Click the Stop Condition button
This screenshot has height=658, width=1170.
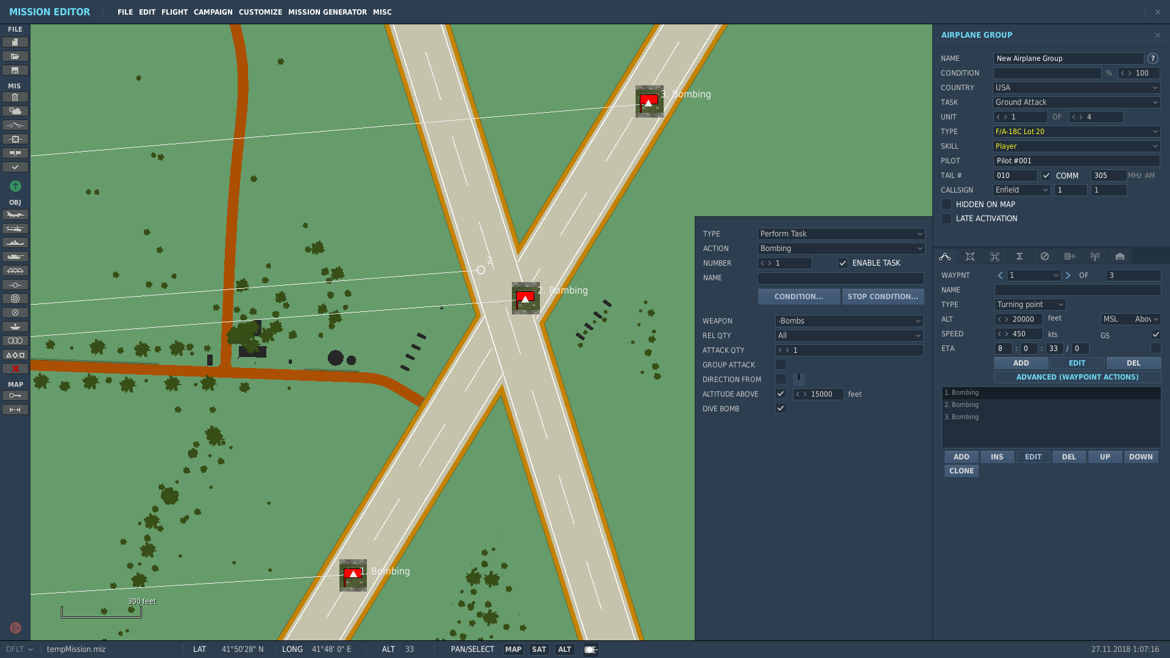pos(883,297)
